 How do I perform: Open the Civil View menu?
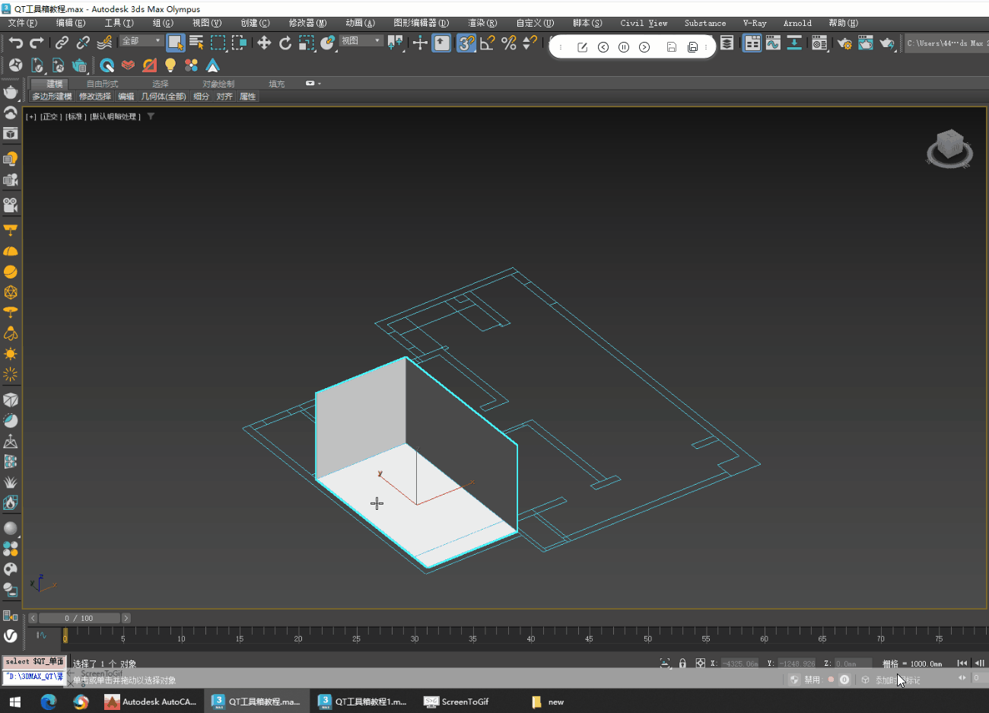coord(644,23)
